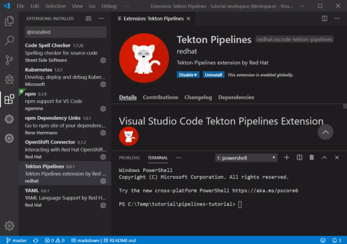This screenshot has width=347, height=244.
Task: Open the File menu
Action: [x=21, y=6]
